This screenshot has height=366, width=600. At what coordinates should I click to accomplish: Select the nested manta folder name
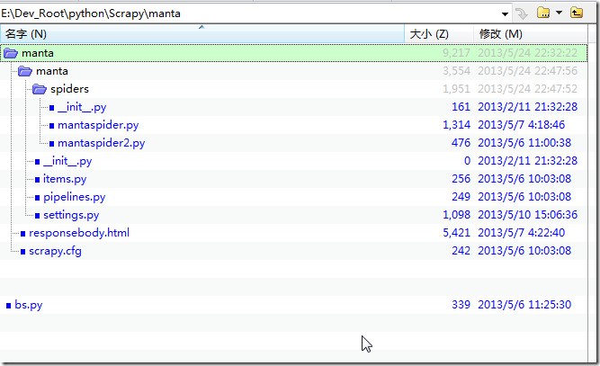point(52,71)
